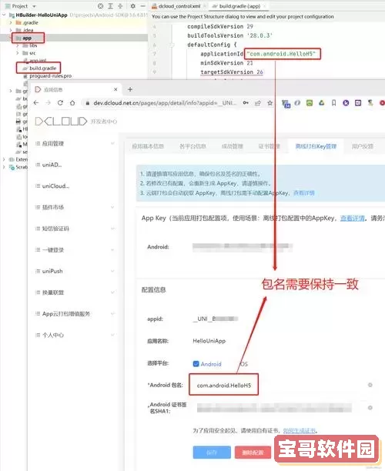This screenshot has width=385, height=471.
Task: Click the blue save button
Action: coord(212,452)
